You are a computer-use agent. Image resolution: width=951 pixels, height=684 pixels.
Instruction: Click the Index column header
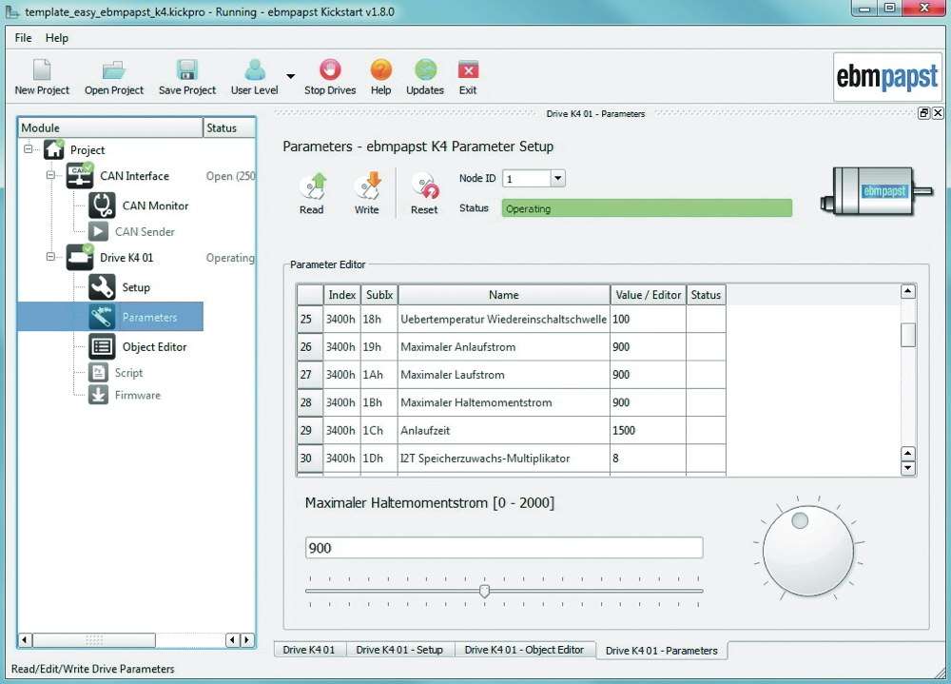[x=342, y=295]
